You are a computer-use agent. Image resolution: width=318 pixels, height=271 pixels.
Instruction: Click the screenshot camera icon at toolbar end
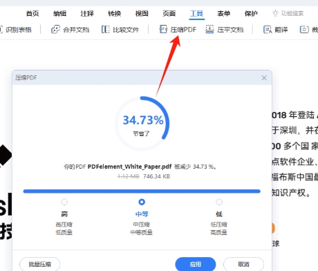pos(304,30)
